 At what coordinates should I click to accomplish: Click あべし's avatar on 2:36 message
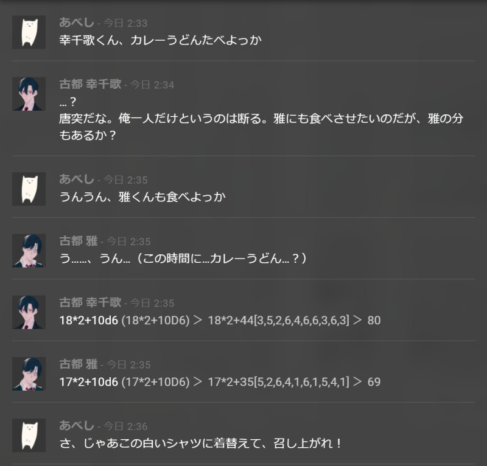(29, 435)
